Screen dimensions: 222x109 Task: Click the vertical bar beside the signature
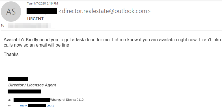point(5,92)
